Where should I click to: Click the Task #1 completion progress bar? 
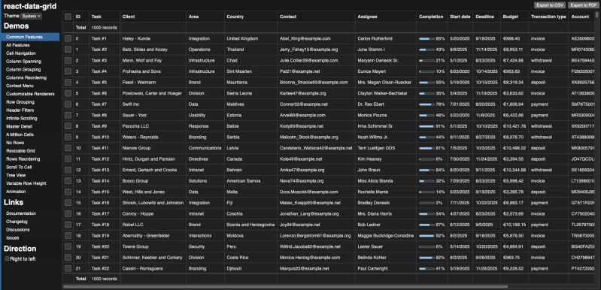pyautogui.click(x=426, y=38)
